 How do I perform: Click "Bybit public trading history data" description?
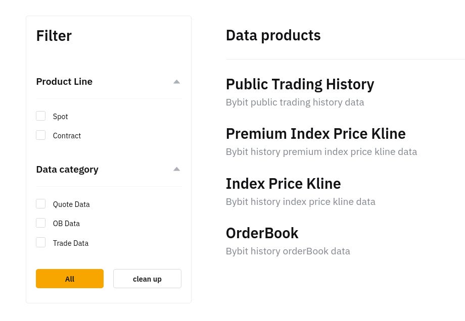click(295, 102)
